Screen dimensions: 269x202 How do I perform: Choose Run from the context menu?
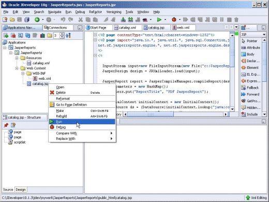[82, 122]
